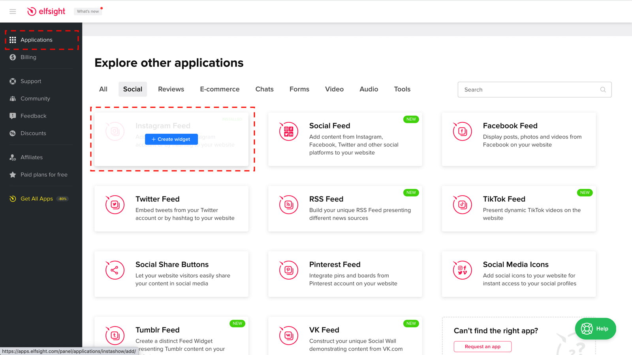Click the search magnifier icon
Screen dimensions: 632x355
603,90
